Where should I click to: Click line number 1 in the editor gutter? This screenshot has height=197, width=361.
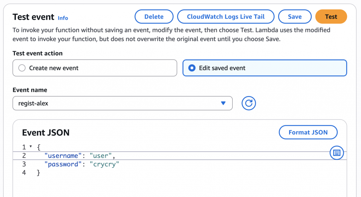[24, 147]
